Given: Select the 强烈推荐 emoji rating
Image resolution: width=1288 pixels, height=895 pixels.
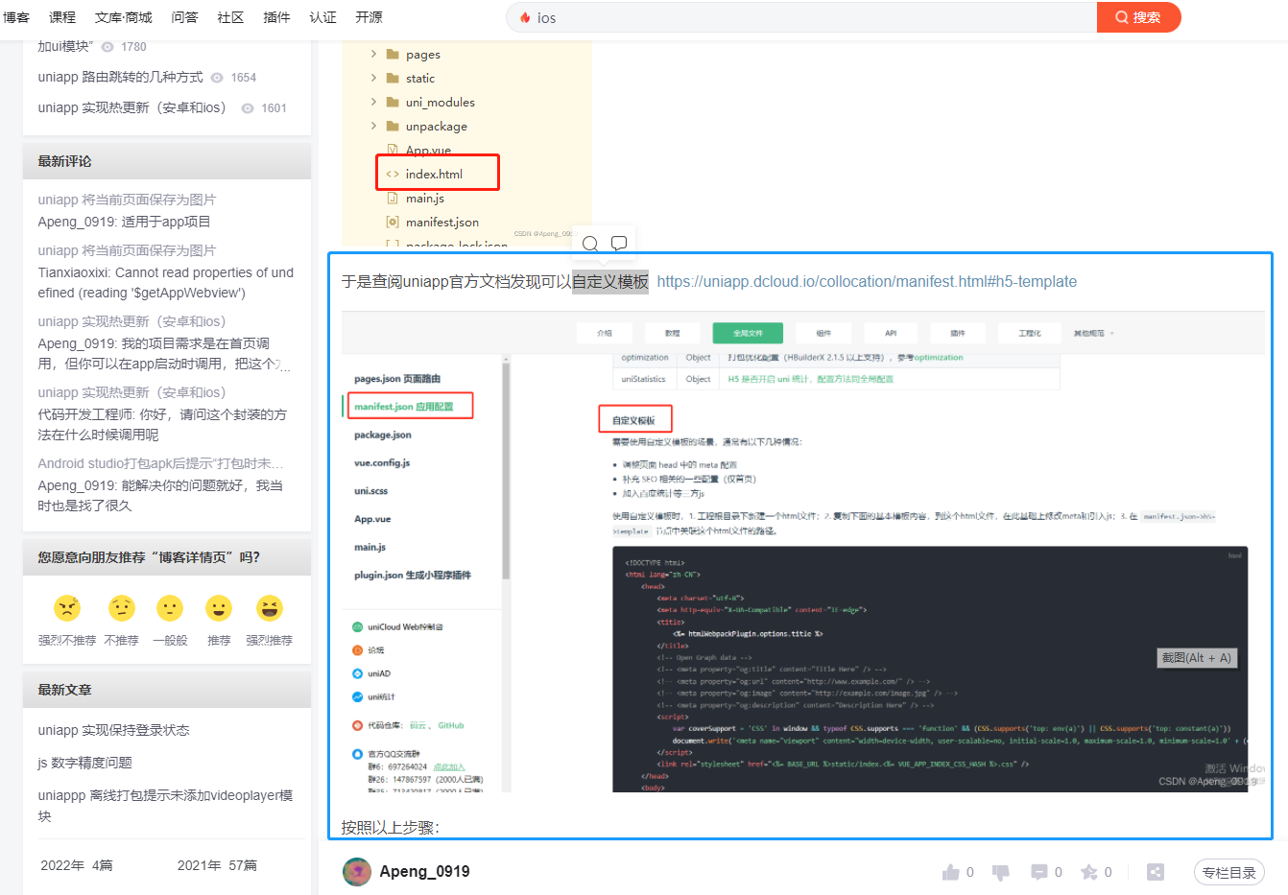Looking at the screenshot, I should (x=269, y=608).
